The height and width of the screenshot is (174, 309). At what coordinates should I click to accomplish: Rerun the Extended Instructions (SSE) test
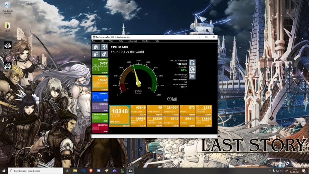159,126
